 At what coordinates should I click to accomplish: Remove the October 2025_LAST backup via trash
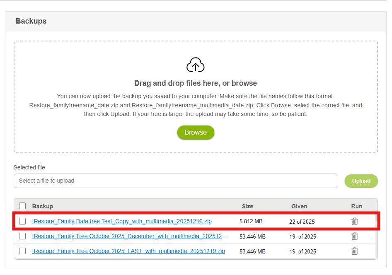355,251
